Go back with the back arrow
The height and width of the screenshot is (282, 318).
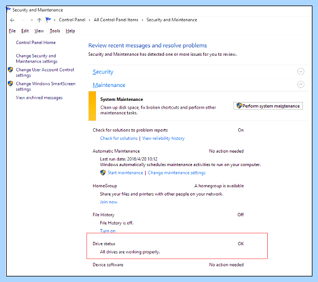(x=12, y=20)
